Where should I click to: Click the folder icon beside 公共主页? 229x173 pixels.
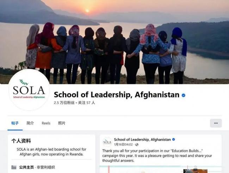tap(14, 167)
